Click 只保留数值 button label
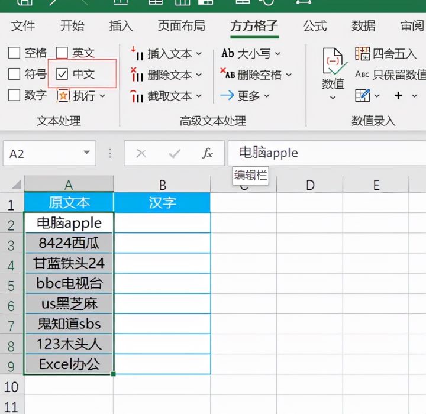 pos(399,75)
